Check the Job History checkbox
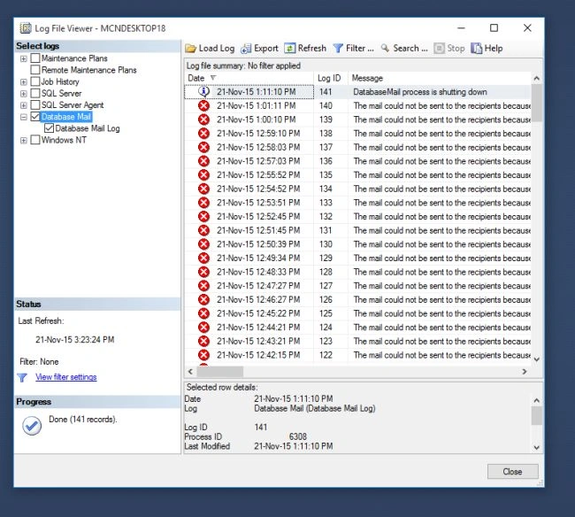Viewport: 575px width, 517px height. coord(35,81)
